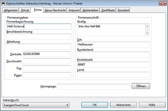Open the Neue Nachricht tab

(55, 10)
